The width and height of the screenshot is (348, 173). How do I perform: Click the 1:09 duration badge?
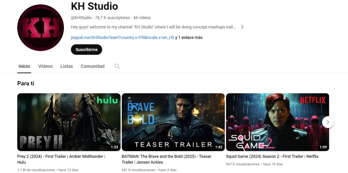(x=323, y=147)
